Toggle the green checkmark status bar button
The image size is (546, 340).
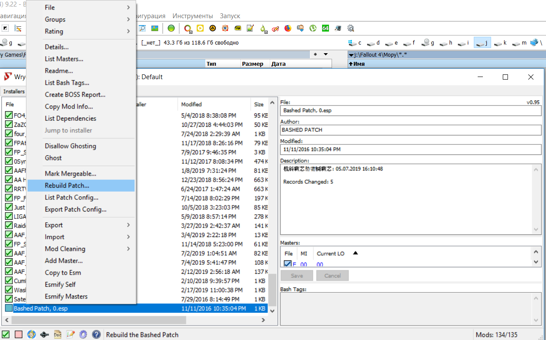point(6,334)
